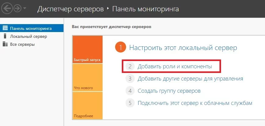Click the step 5 number circle
265x126 pixels.
click(x=130, y=103)
